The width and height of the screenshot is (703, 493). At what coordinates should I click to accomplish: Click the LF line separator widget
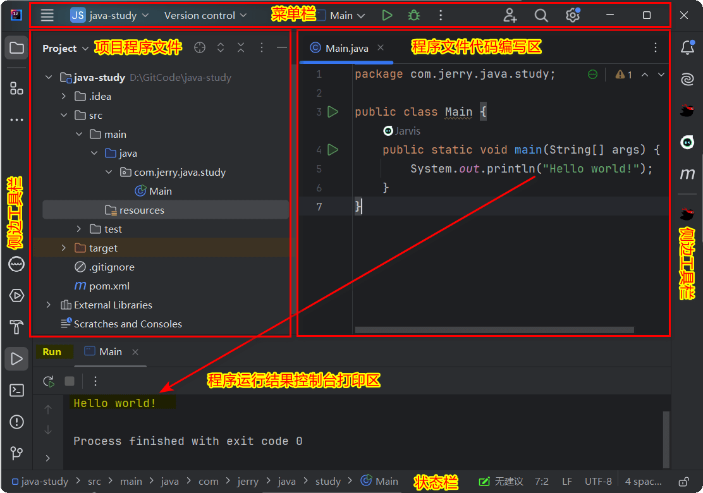coord(567,482)
